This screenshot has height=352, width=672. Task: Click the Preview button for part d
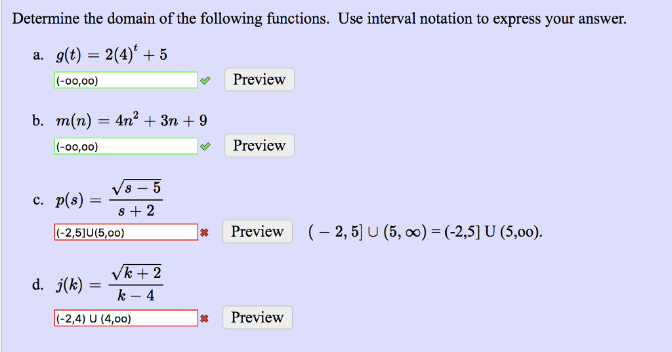coord(257,317)
